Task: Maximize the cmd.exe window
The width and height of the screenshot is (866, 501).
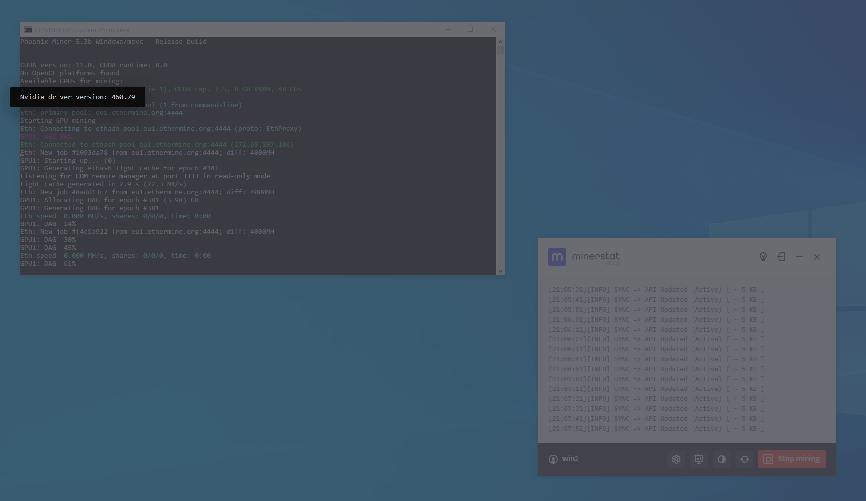Action: click(x=470, y=29)
